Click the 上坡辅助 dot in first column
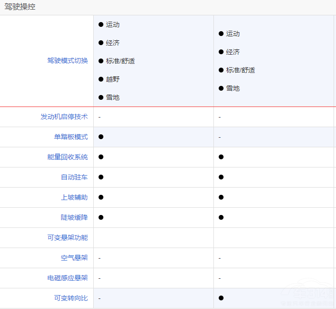 pos(101,197)
